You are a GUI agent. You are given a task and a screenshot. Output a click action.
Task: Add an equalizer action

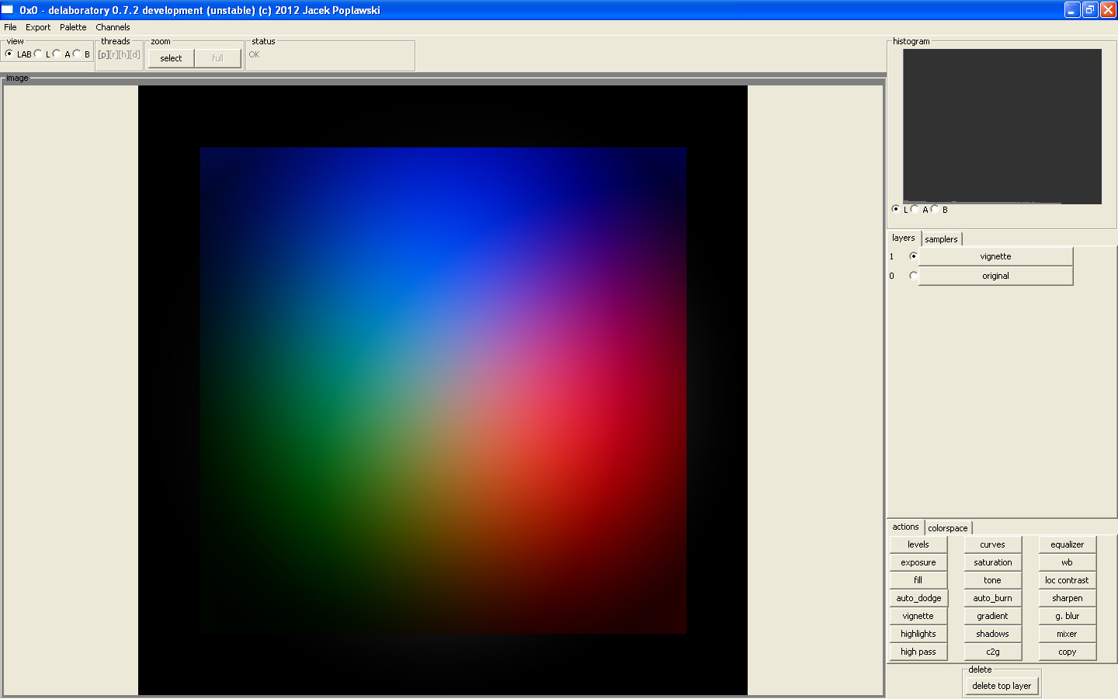[1067, 544]
